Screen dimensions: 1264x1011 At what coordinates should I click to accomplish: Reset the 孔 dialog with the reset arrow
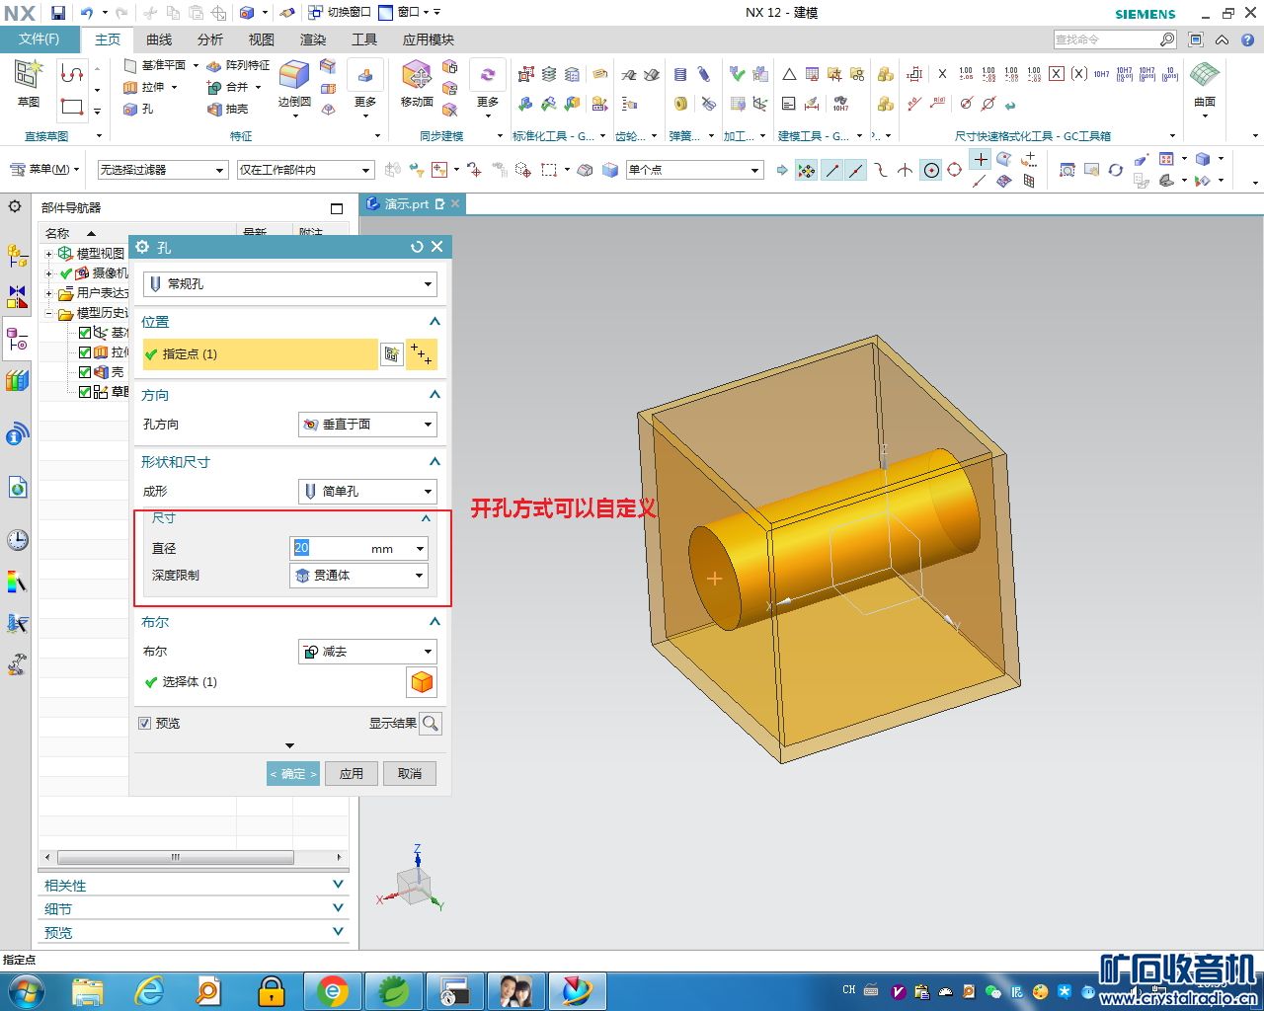pos(417,247)
